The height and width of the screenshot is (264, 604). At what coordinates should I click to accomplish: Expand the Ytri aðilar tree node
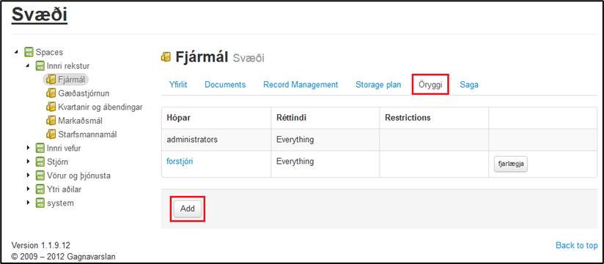(28, 189)
